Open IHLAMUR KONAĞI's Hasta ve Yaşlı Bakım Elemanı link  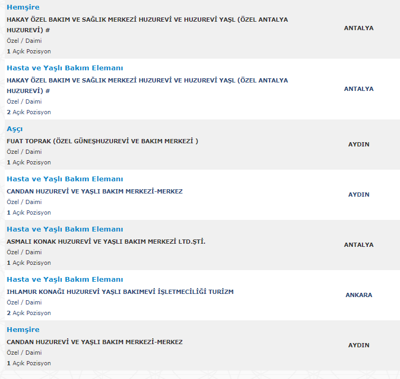(x=64, y=280)
